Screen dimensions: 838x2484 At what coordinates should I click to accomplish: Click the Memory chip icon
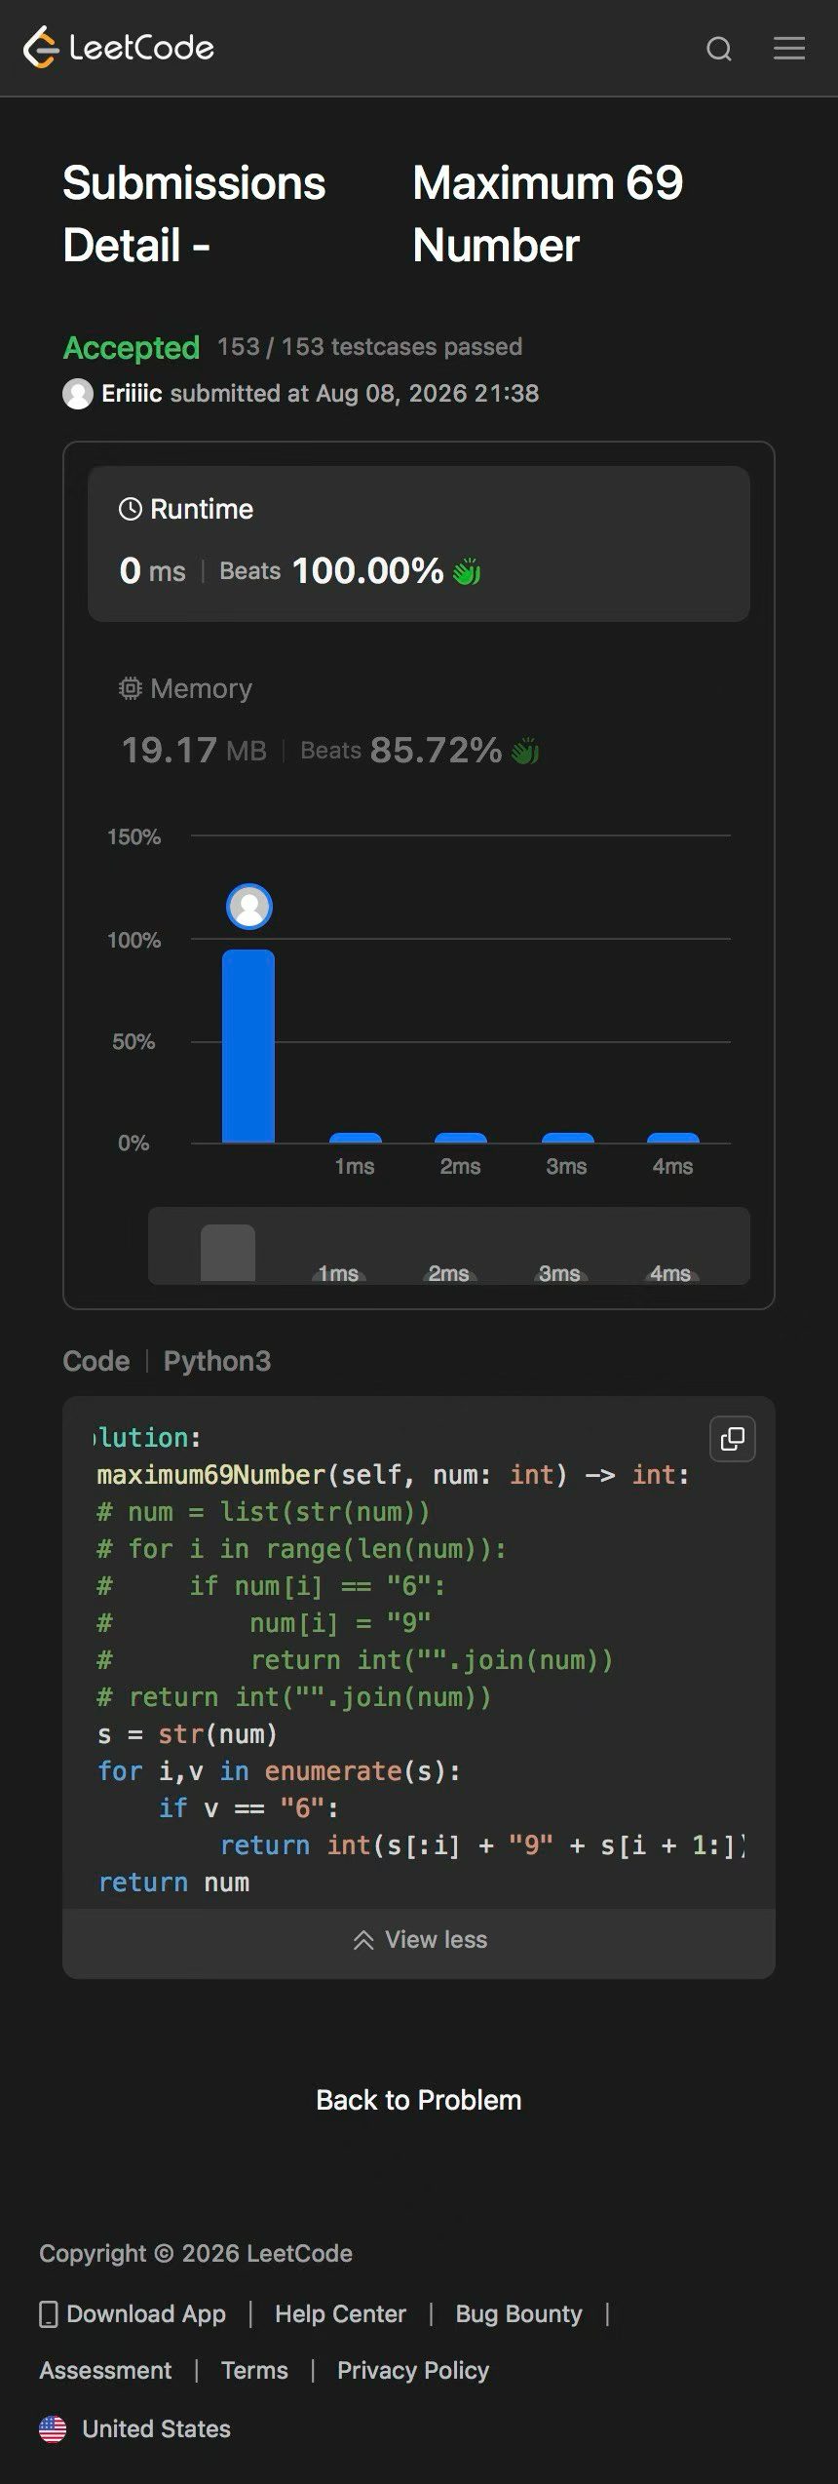tap(131, 688)
